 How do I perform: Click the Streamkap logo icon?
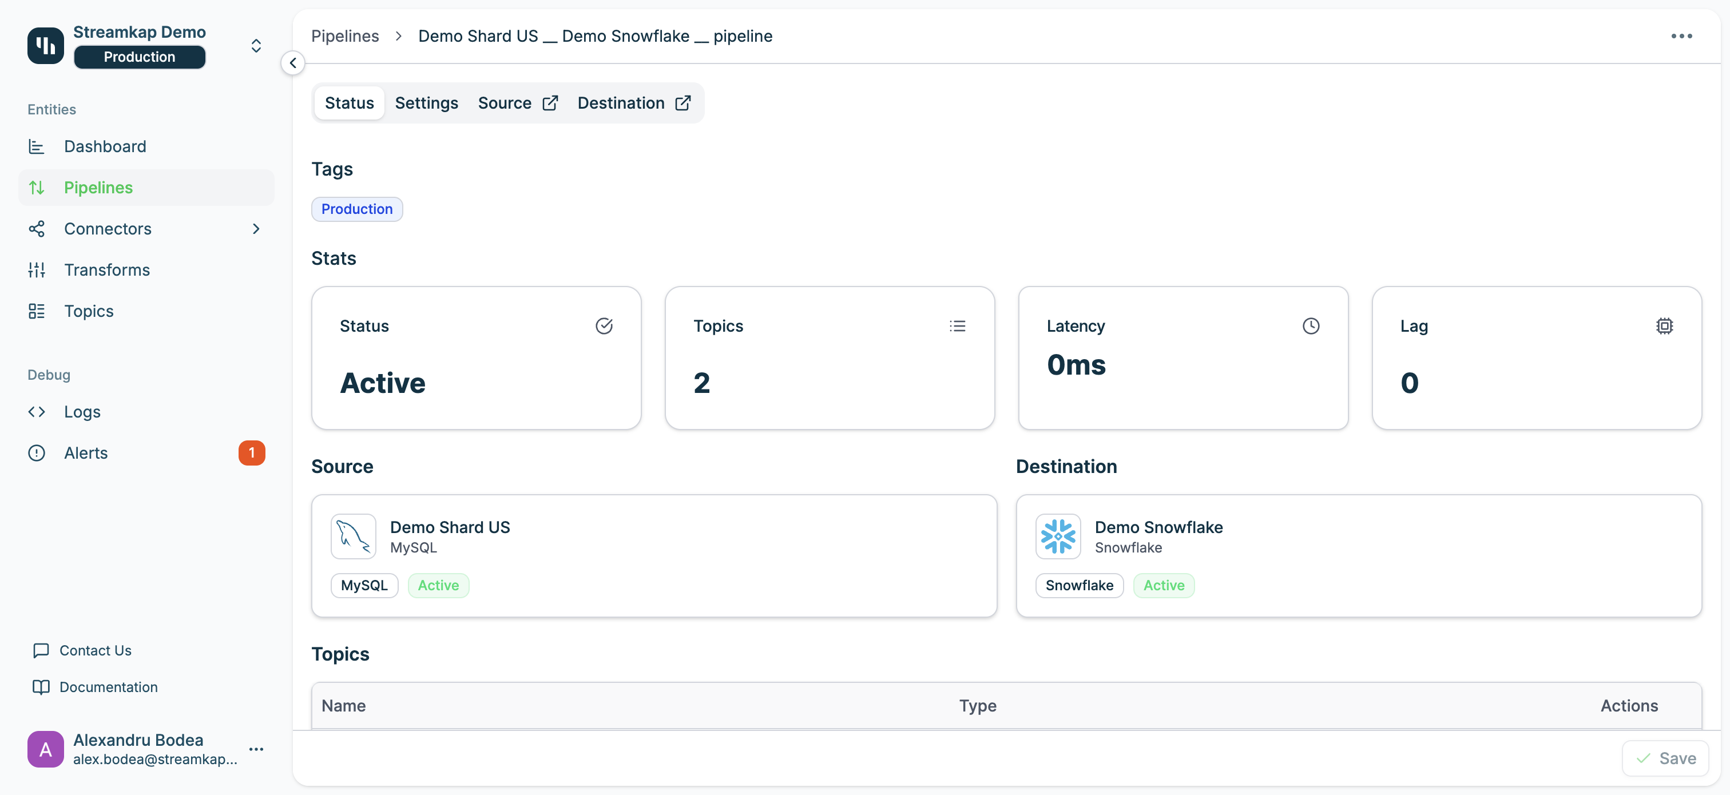(x=45, y=45)
